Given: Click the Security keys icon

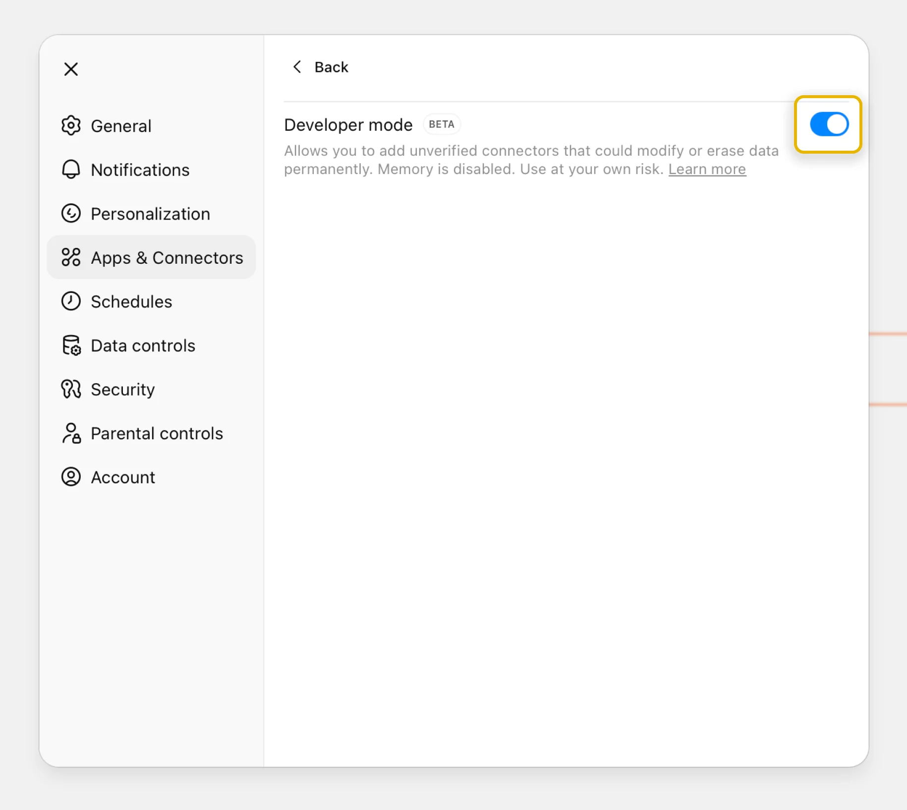Looking at the screenshot, I should [71, 389].
